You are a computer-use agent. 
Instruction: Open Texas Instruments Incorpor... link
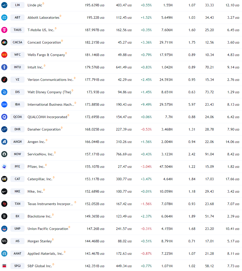[50, 204]
